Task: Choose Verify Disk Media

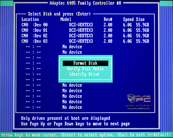Action: coord(85,69)
